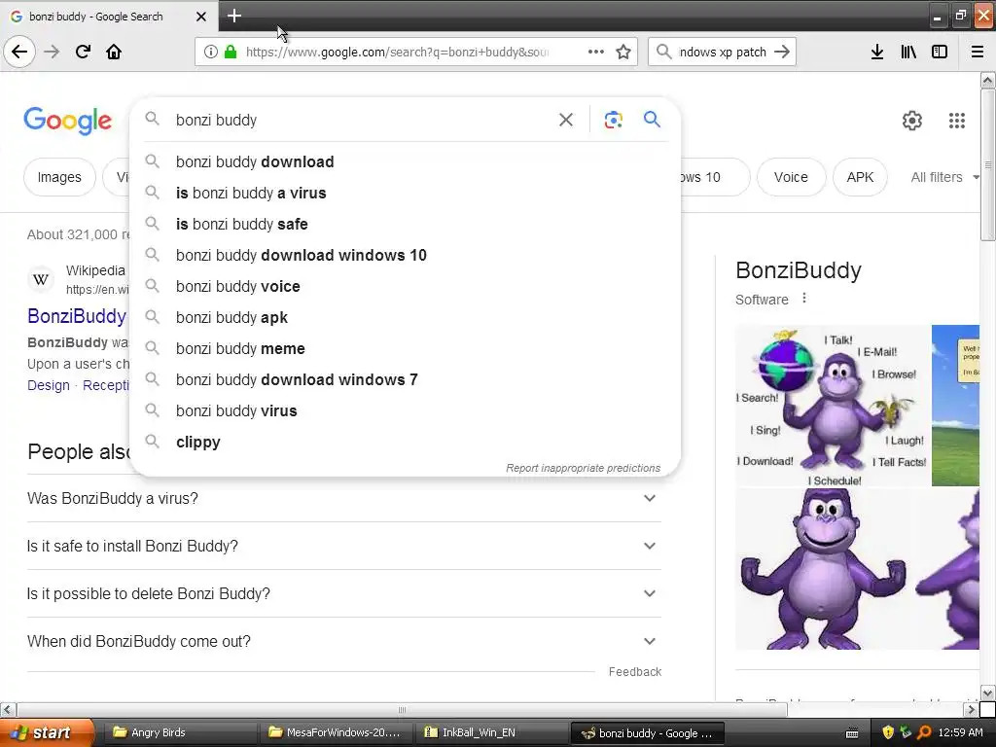Expand 'Is it safe to install Bonzi Buddy?'

point(344,547)
